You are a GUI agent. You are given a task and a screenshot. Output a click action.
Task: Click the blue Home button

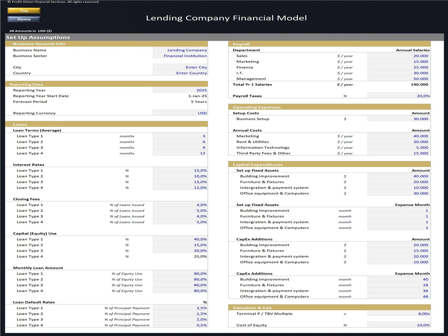[x=24, y=19]
